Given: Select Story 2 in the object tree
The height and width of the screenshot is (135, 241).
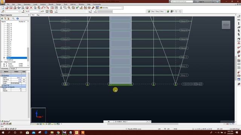Looking at the screenshot, I should pos(9,56).
